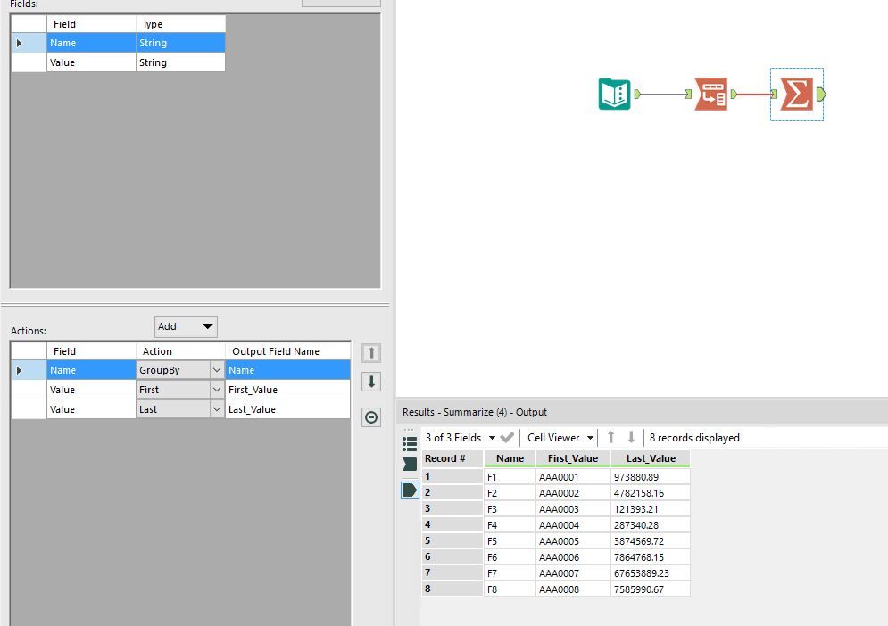The image size is (888, 626).
Task: Open the First action dropdown
Action: coord(217,390)
